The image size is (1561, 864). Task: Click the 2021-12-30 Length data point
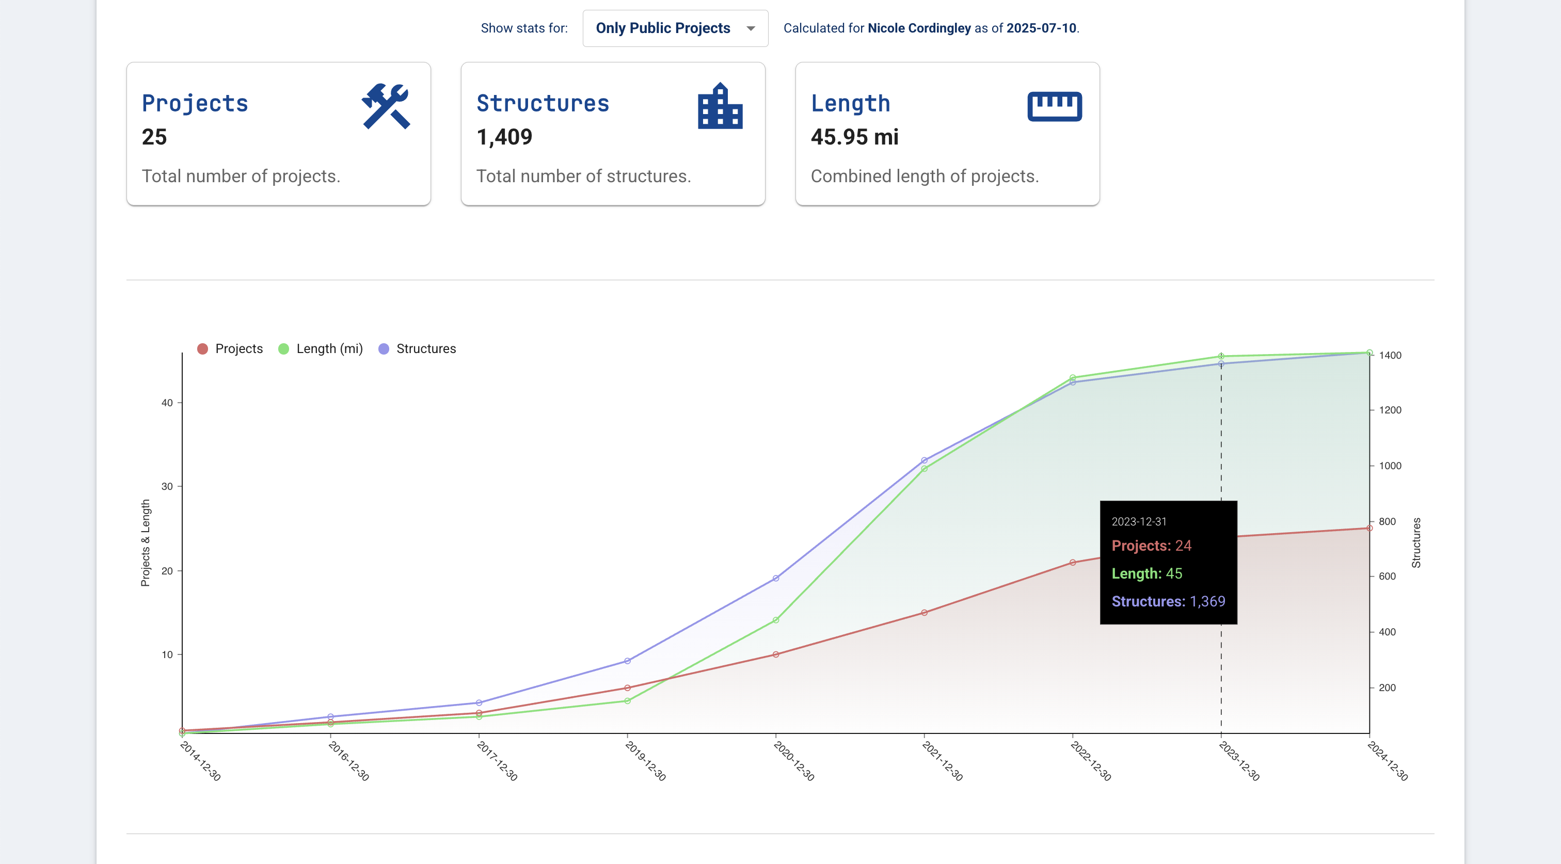click(x=924, y=468)
